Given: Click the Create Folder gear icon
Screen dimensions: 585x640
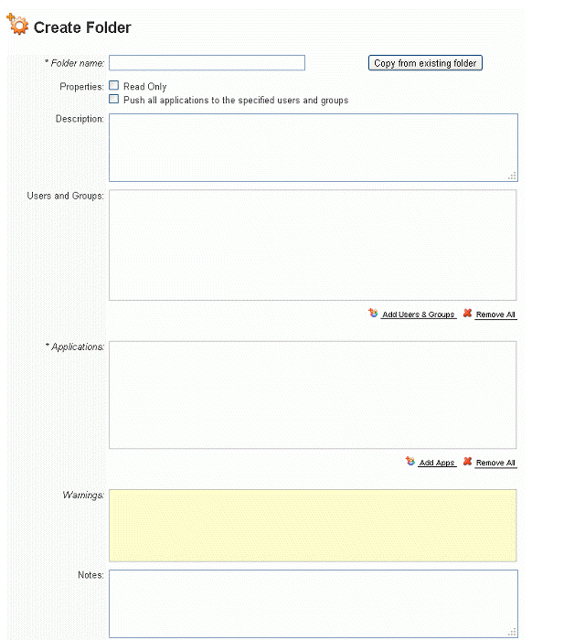Looking at the screenshot, I should 17,24.
